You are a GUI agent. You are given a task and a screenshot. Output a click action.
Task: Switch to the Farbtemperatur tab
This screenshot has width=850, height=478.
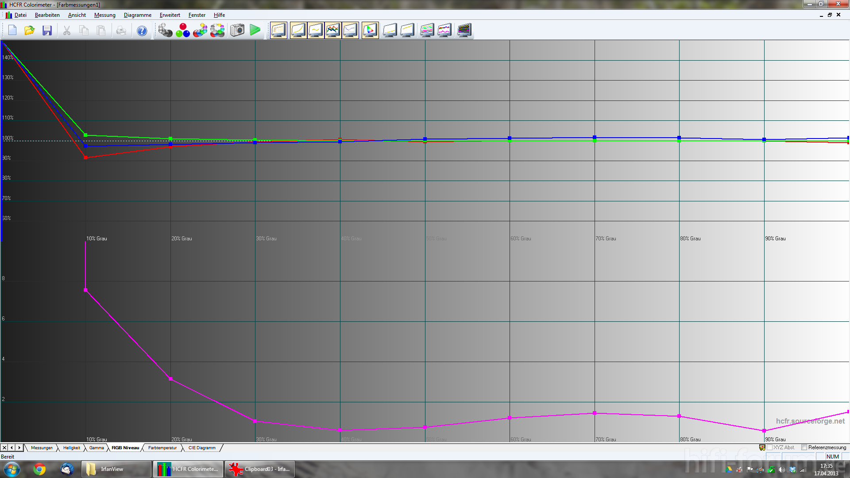click(162, 448)
